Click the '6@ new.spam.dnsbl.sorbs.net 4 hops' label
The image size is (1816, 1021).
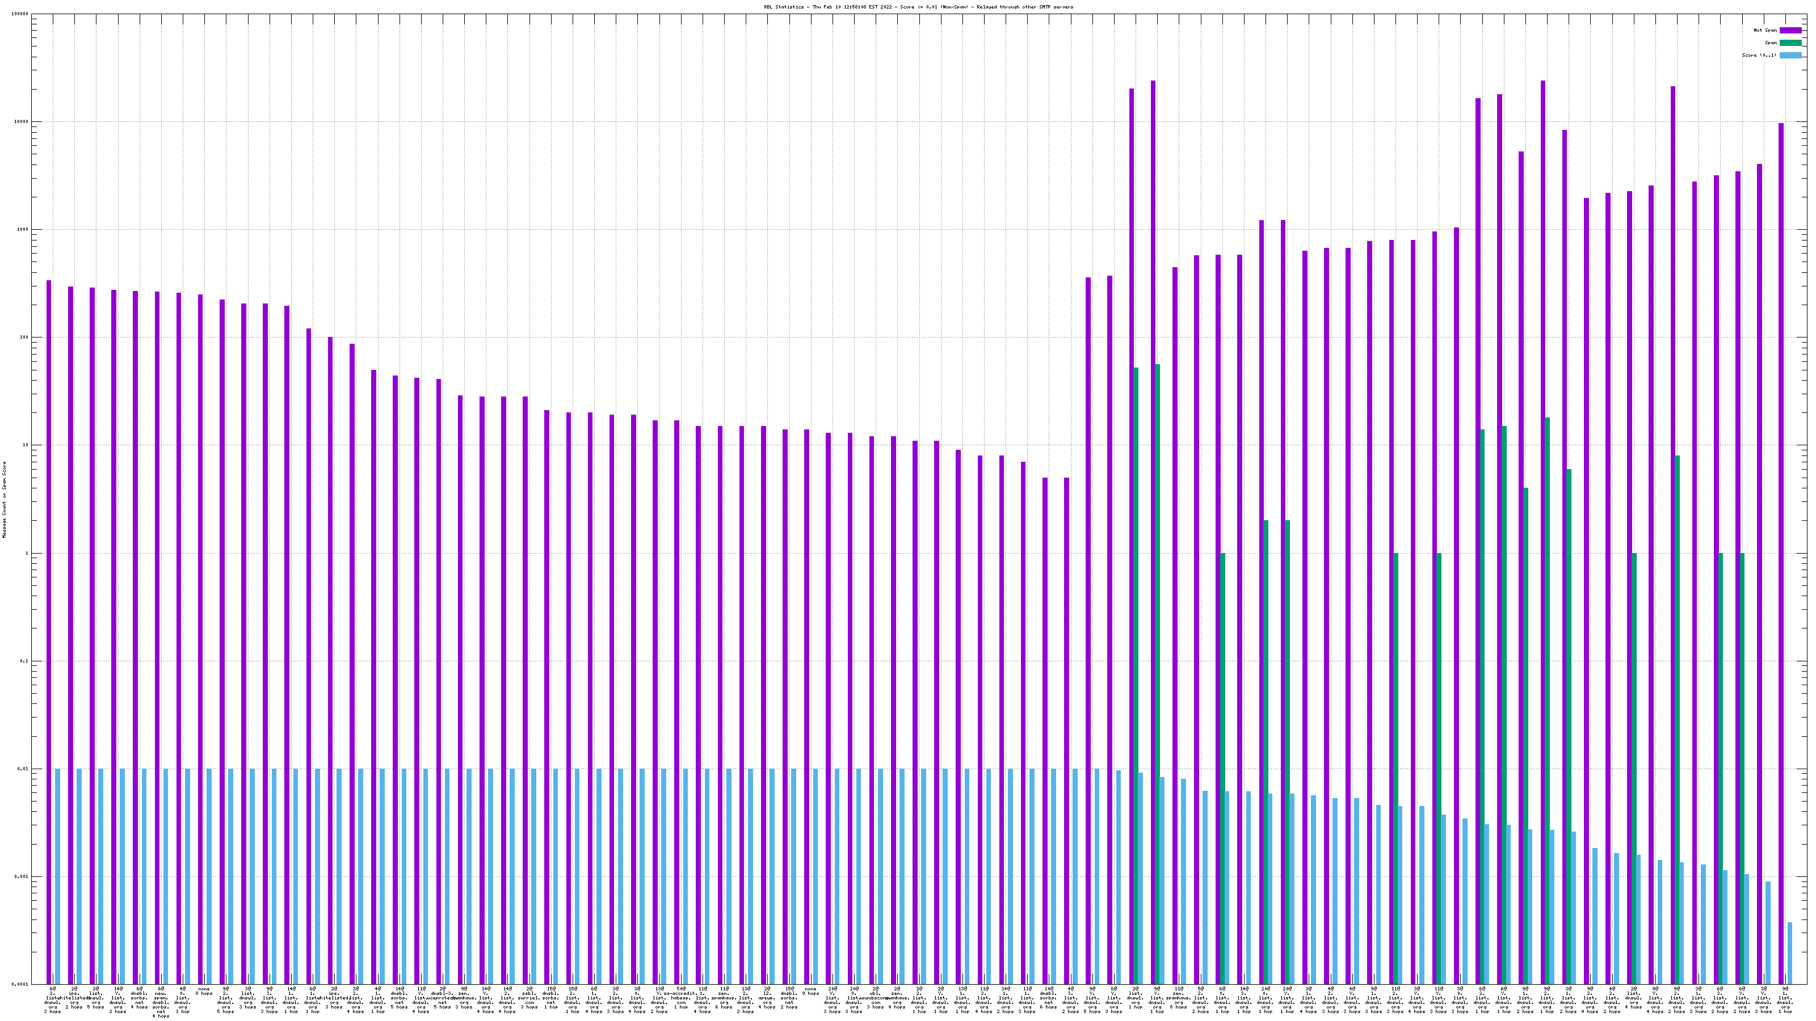click(161, 1002)
